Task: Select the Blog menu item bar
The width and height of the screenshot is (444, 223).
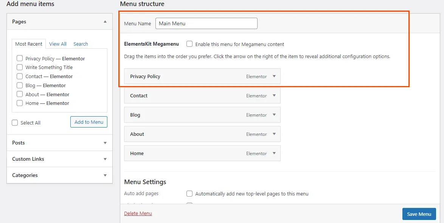Action: (x=202, y=115)
